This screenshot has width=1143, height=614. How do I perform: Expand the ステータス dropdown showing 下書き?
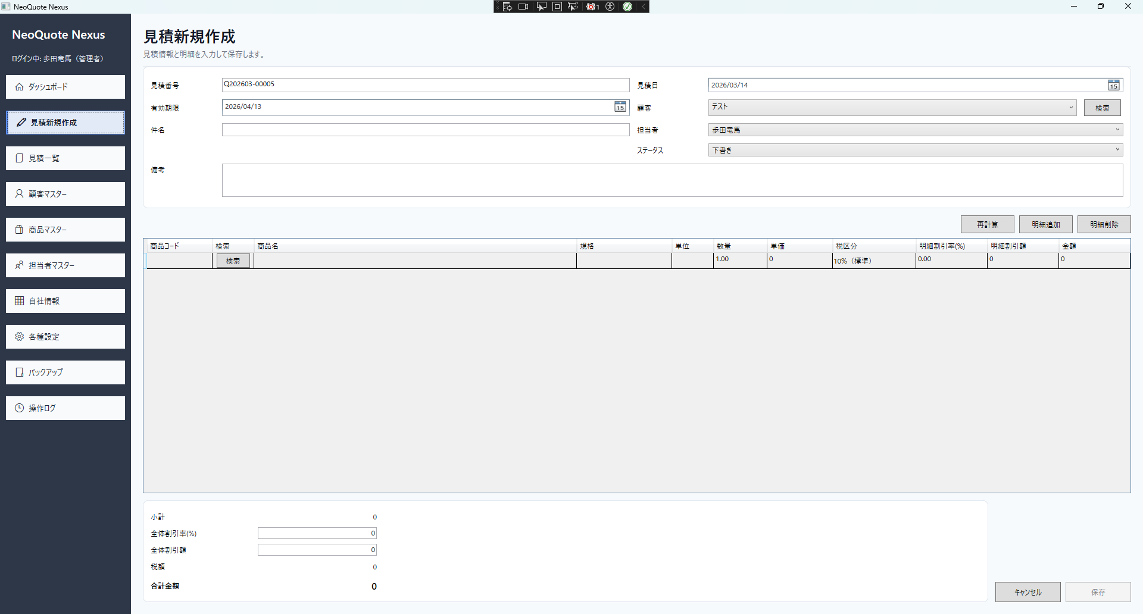click(x=916, y=150)
